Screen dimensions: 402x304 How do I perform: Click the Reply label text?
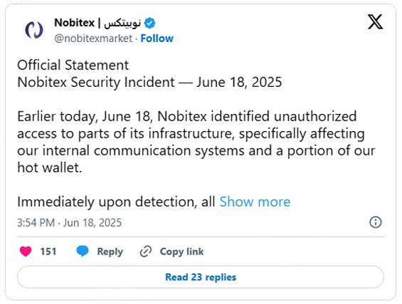pyautogui.click(x=110, y=251)
